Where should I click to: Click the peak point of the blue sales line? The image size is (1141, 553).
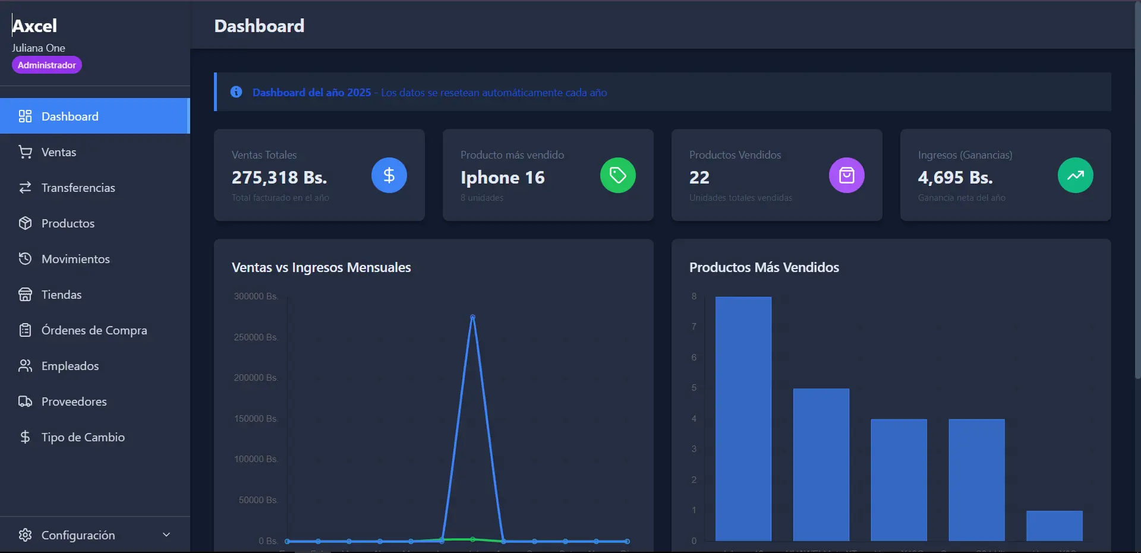tap(472, 317)
